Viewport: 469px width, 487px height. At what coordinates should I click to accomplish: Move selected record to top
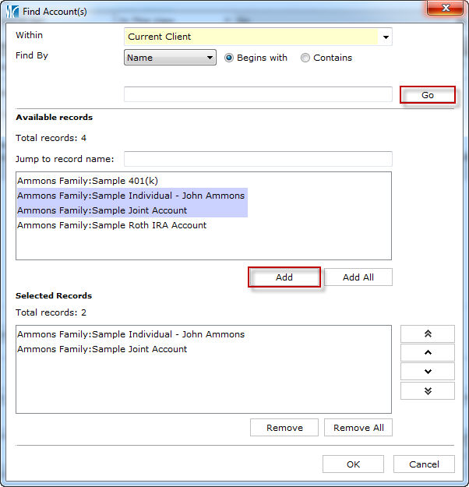tap(427, 333)
